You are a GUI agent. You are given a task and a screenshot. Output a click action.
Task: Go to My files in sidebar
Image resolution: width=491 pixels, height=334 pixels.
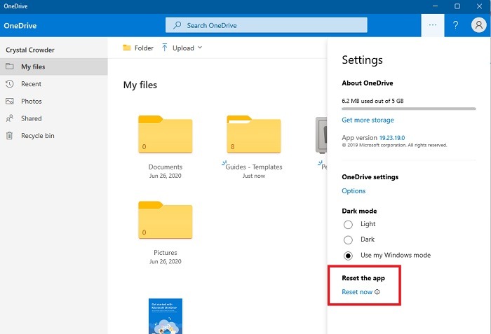coord(54,67)
